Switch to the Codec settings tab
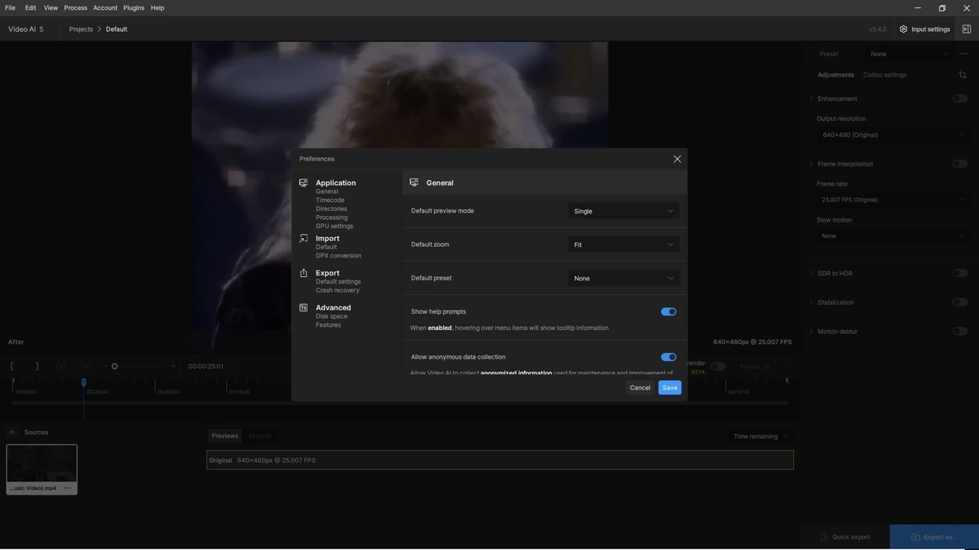This screenshot has width=979, height=550. [884, 75]
